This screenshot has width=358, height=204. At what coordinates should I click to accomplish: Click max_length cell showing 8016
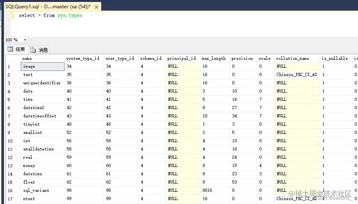pyautogui.click(x=215, y=190)
